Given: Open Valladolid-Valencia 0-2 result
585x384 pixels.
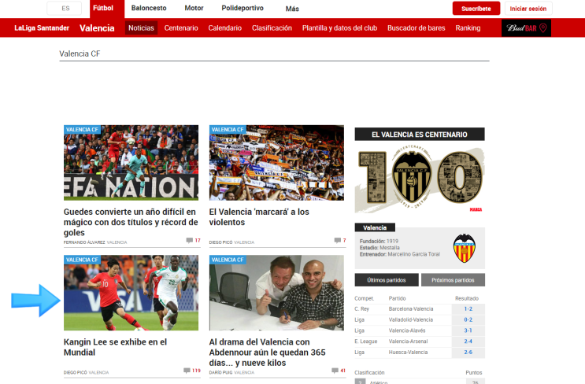Looking at the screenshot, I should click(468, 320).
